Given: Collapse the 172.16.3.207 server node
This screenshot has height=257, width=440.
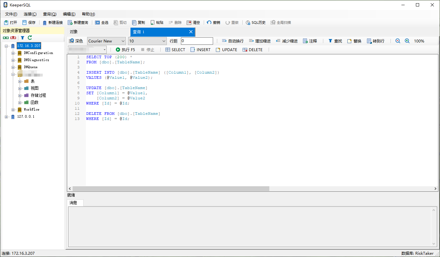Looking at the screenshot, I should (6, 46).
